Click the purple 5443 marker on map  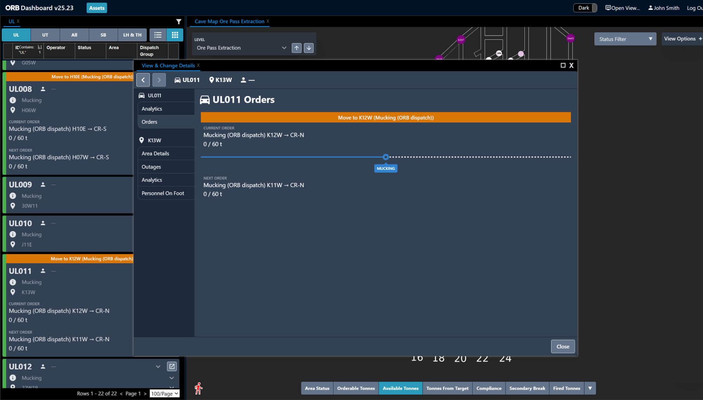tap(570, 38)
